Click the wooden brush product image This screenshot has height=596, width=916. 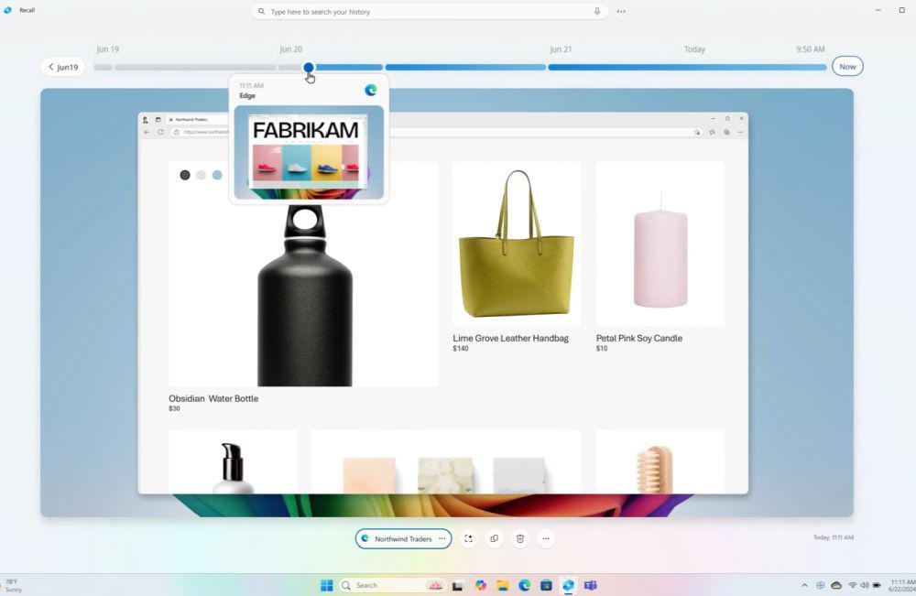click(660, 461)
